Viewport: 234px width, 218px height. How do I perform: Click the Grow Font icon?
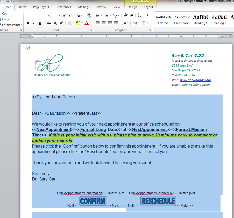tap(65, 16)
